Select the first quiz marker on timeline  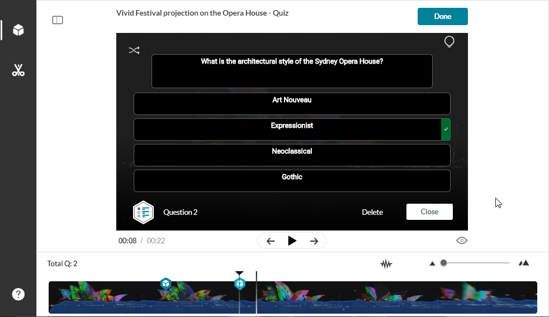pyautogui.click(x=165, y=284)
